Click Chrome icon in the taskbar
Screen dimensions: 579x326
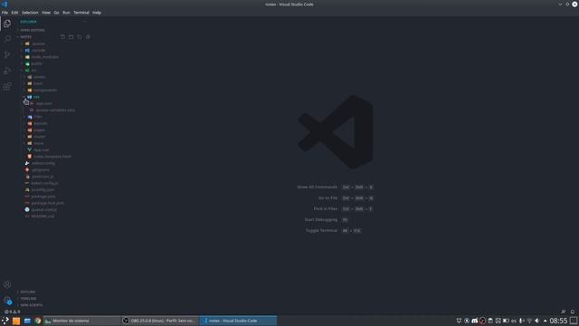click(38, 321)
